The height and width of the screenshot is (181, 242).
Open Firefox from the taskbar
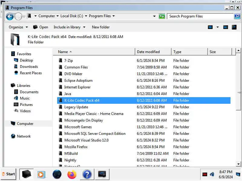click(x=72, y=174)
